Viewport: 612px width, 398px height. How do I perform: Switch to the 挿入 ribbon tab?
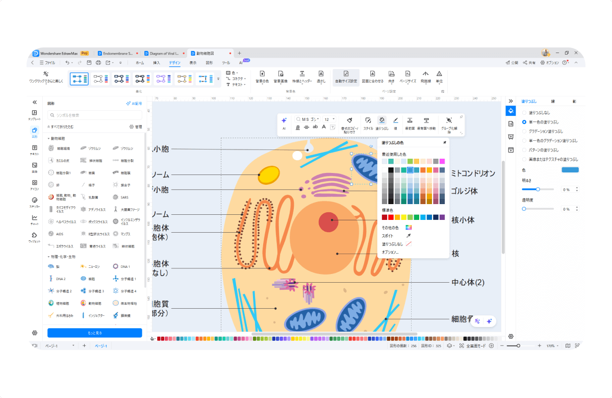click(x=157, y=63)
